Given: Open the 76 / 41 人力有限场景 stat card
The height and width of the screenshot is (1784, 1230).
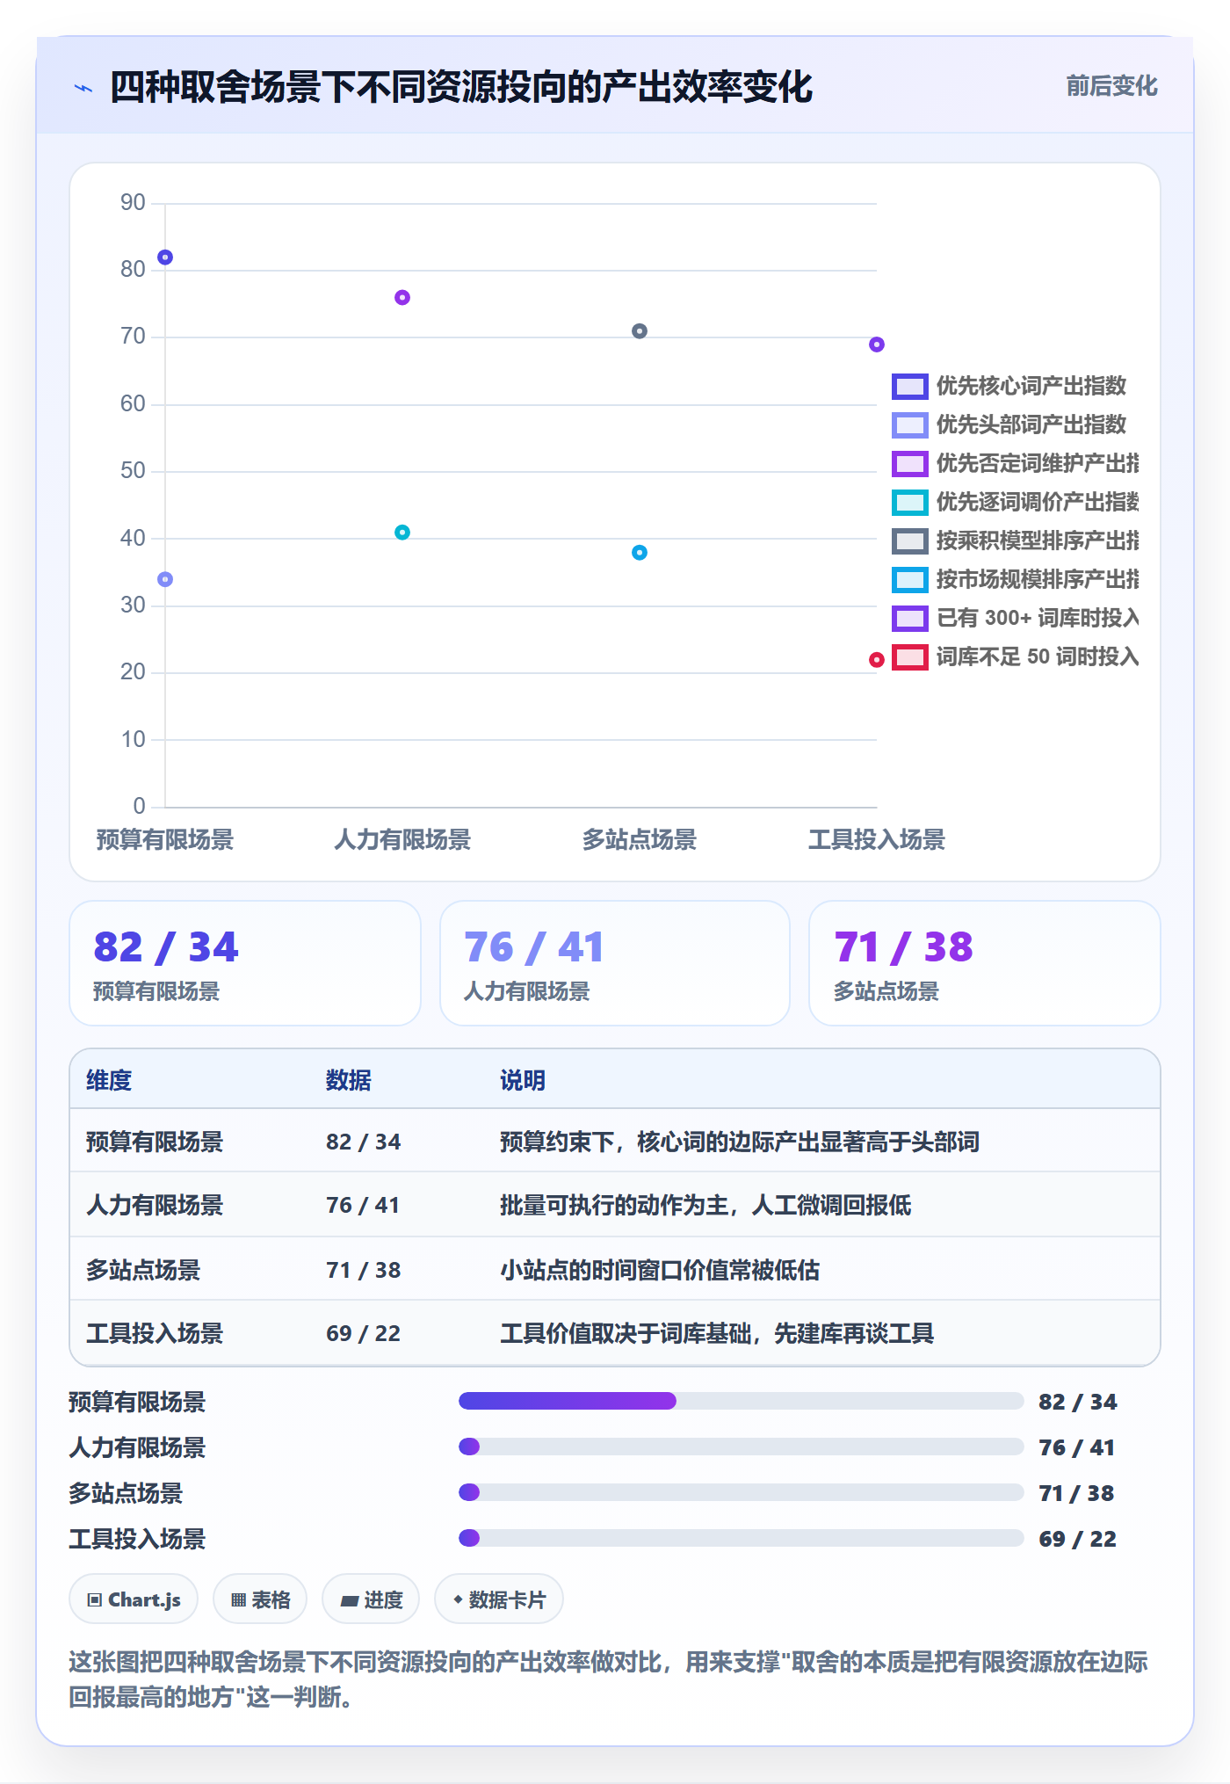Looking at the screenshot, I should [x=615, y=963].
